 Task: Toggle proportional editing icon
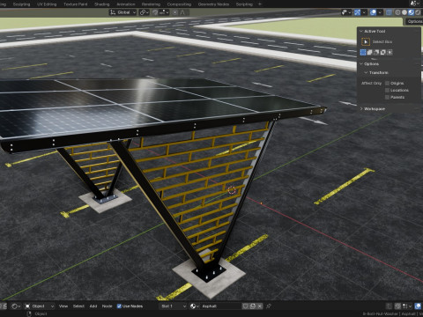tap(175, 12)
